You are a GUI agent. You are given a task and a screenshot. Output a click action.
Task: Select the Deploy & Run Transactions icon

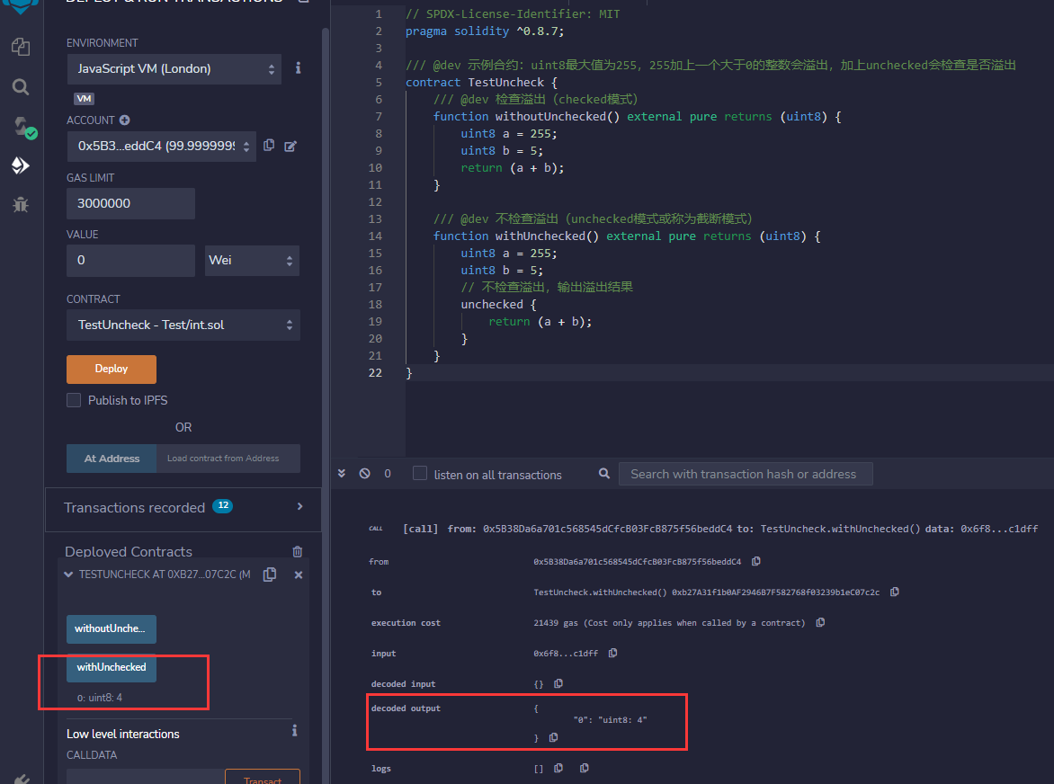click(20, 165)
